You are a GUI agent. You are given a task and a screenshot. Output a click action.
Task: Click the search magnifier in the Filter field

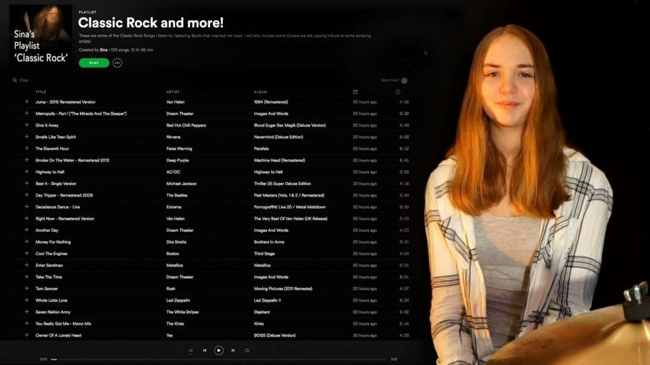click(14, 80)
